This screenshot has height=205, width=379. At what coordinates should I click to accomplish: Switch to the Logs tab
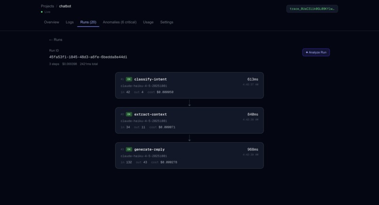point(70,22)
